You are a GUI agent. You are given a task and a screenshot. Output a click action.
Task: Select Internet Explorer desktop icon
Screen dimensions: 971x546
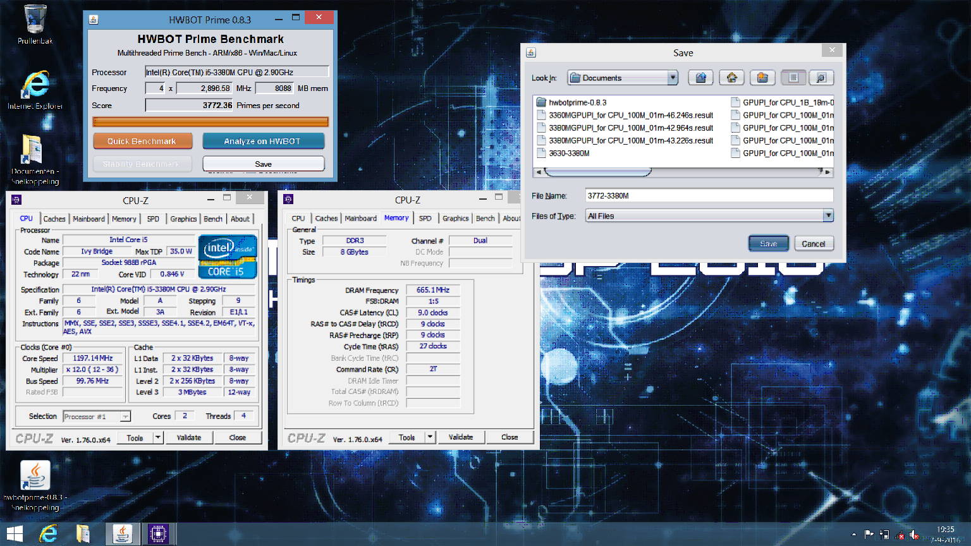[35, 90]
